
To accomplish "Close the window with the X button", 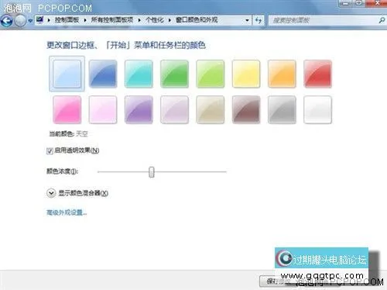I will 377,3.
